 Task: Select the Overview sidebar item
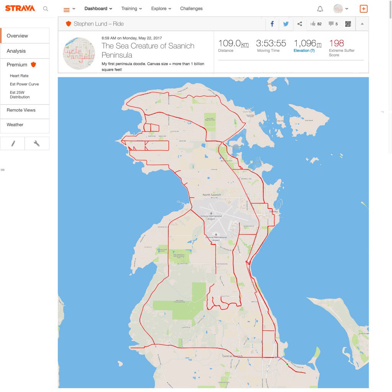pyautogui.click(x=17, y=35)
